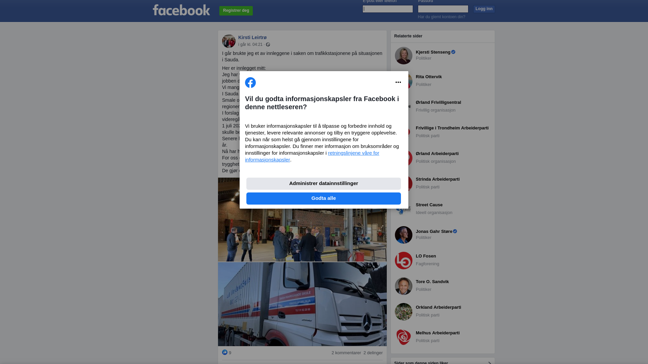Open the 2 kommentarer link
This screenshot has width=648, height=364.
point(346,353)
